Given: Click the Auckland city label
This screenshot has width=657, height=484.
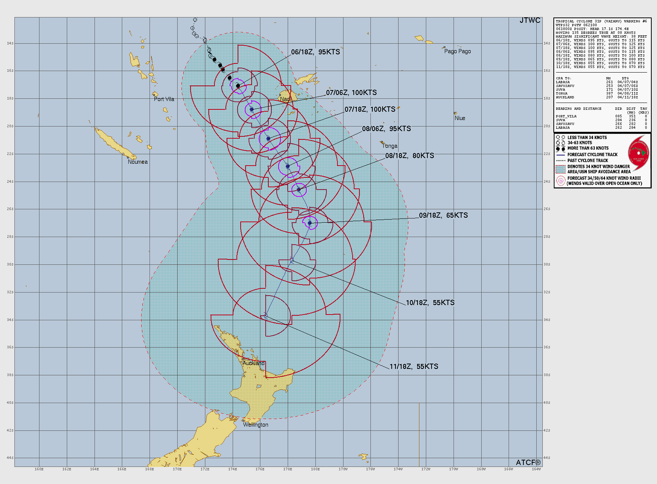Looking at the screenshot, I should click(x=254, y=363).
